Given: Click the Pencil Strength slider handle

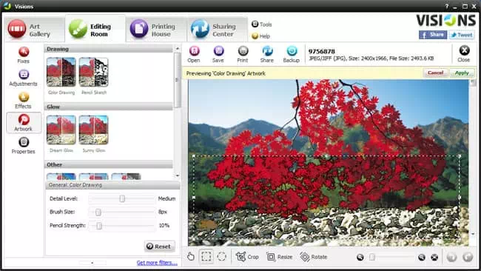Looking at the screenshot, I should pyautogui.click(x=98, y=226).
